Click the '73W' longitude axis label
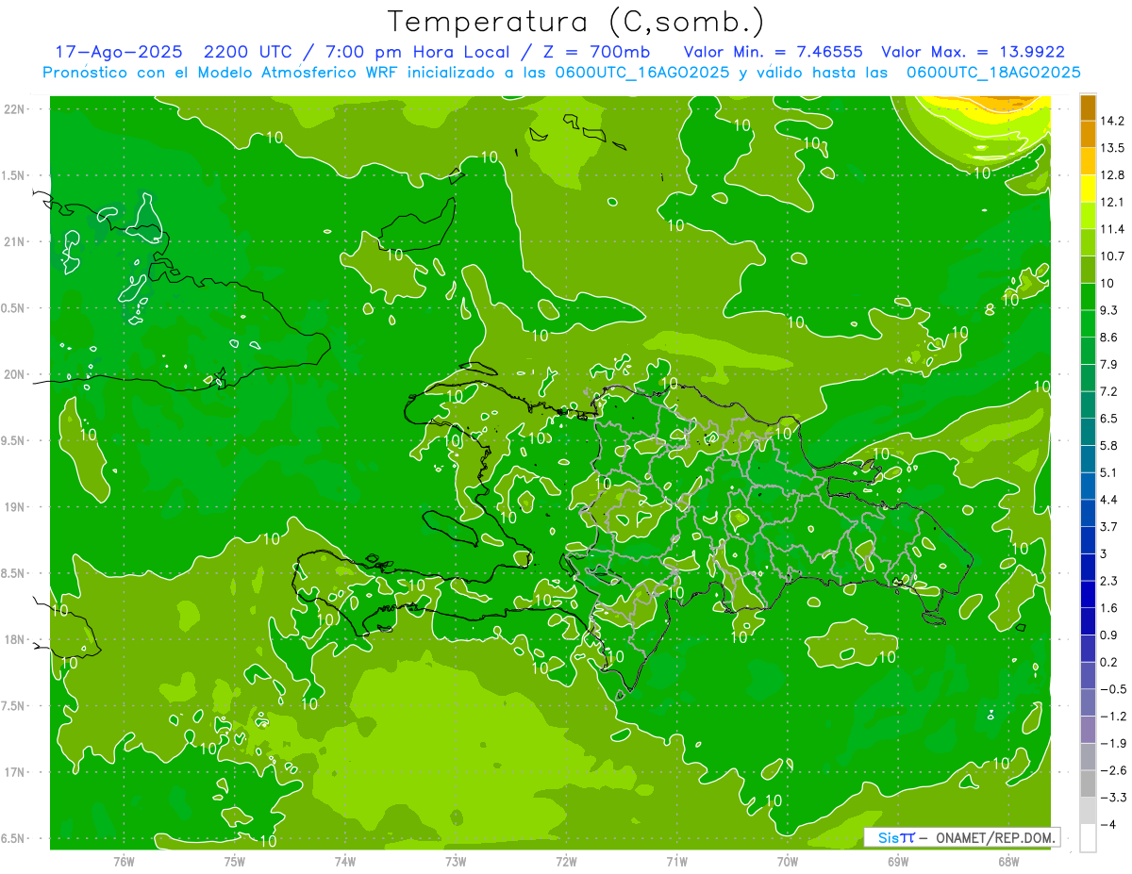This screenshot has height=874, width=1132. coord(456,861)
